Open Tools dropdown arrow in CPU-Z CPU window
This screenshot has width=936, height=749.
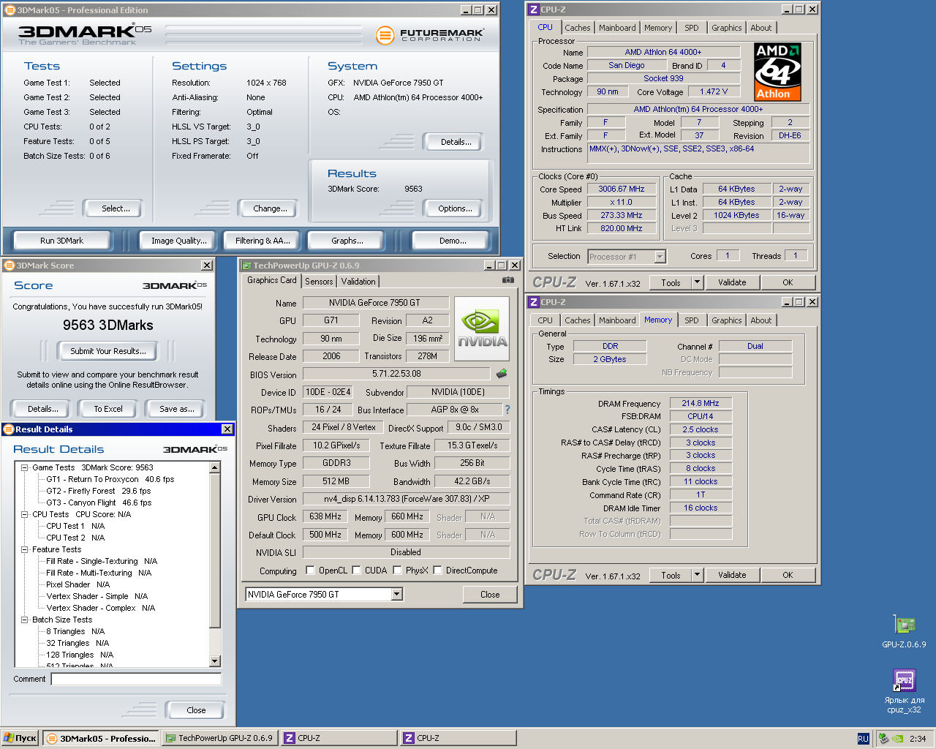tap(698, 282)
